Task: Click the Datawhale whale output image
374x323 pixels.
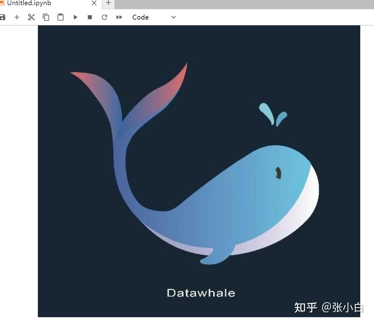Action: [x=199, y=171]
